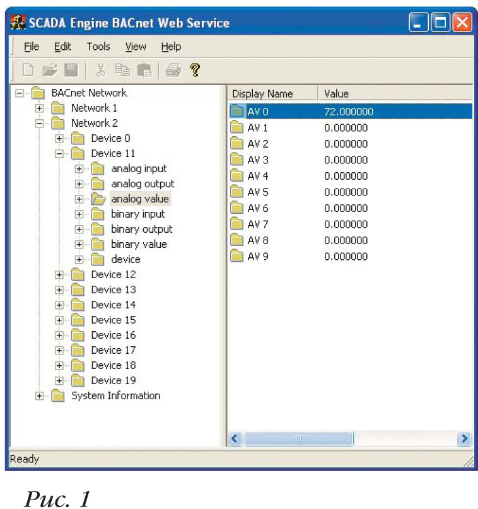Open the Tools menu
Screen dimensions: 478x509
[x=98, y=47]
